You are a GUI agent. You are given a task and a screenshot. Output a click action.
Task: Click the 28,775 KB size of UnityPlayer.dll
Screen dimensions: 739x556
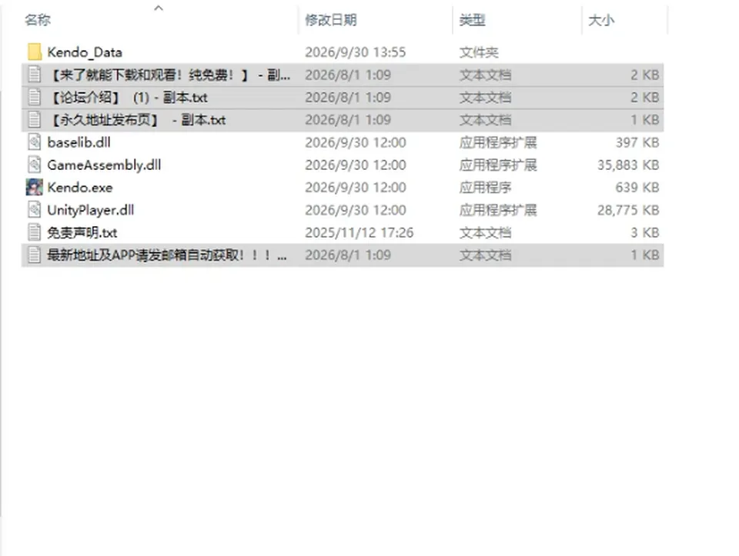(x=628, y=210)
